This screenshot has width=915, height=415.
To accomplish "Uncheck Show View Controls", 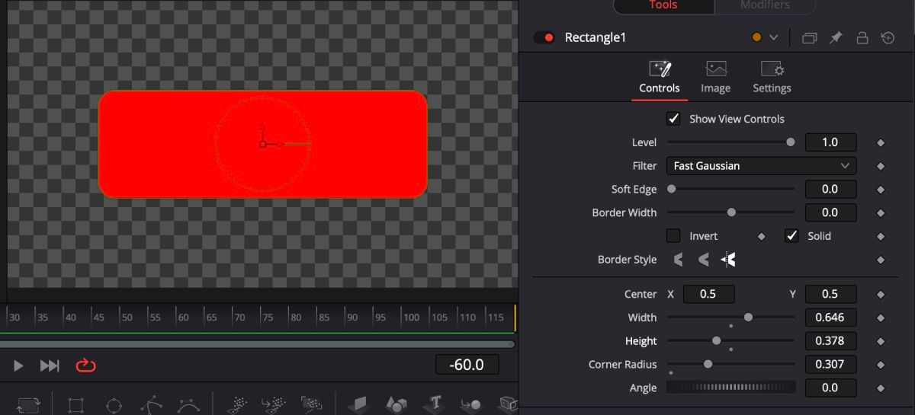I will (x=673, y=119).
